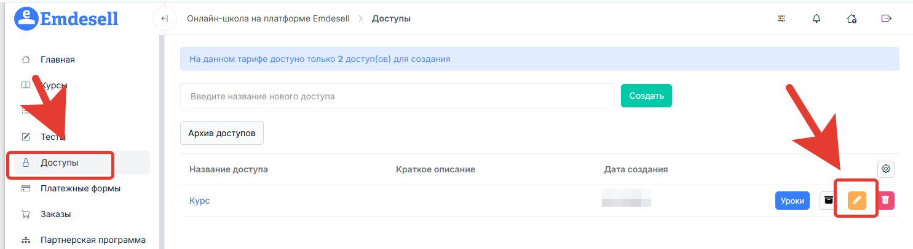Open Заказы in the sidebar

tap(55, 214)
